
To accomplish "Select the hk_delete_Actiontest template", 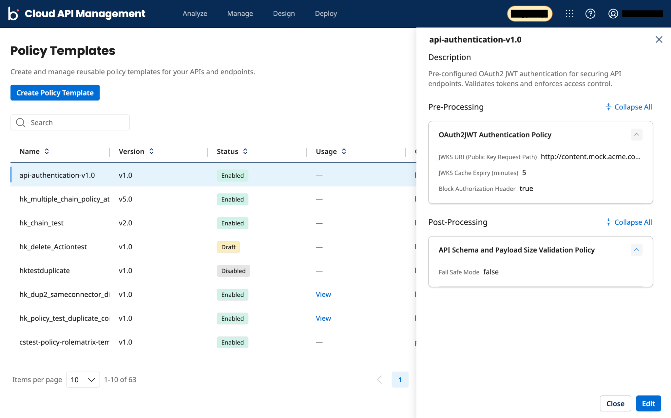I will [53, 247].
